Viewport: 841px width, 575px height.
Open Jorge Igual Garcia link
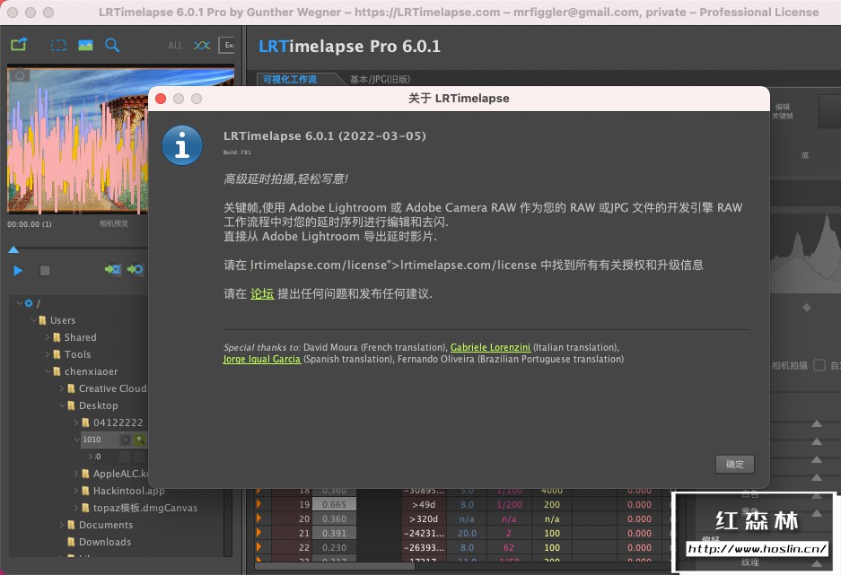(262, 359)
